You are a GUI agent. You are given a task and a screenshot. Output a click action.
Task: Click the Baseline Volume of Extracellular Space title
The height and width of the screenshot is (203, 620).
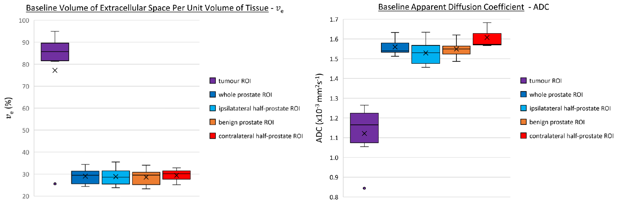tap(147, 8)
